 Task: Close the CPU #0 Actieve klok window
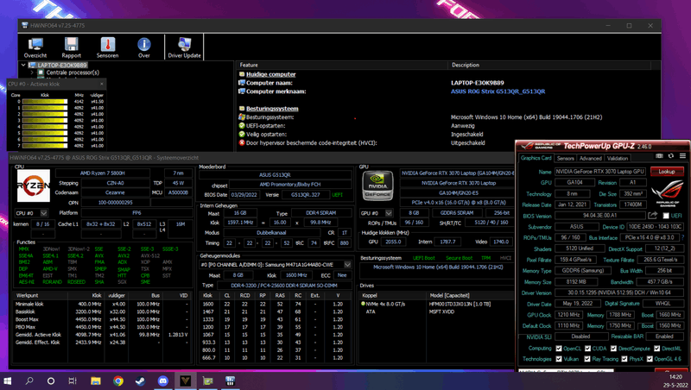coord(102,84)
